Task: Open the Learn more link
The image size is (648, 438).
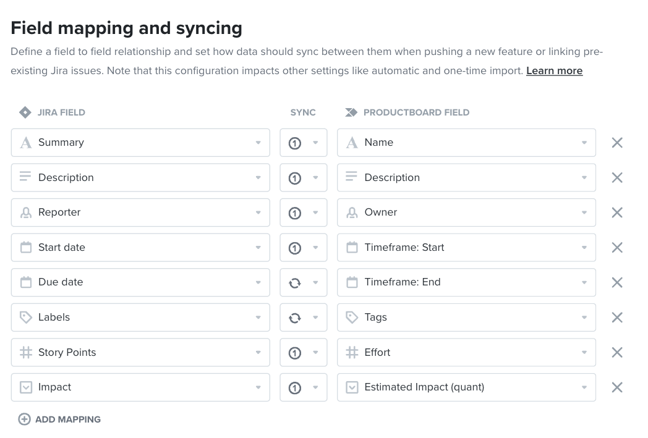Action: [x=554, y=70]
